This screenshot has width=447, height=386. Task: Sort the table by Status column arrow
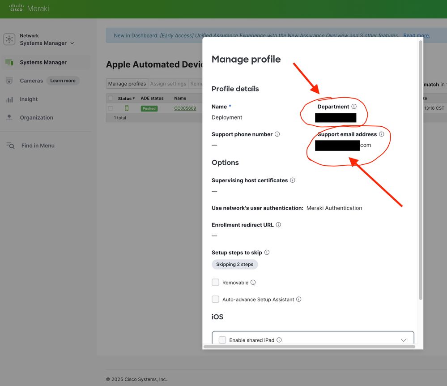pyautogui.click(x=134, y=99)
